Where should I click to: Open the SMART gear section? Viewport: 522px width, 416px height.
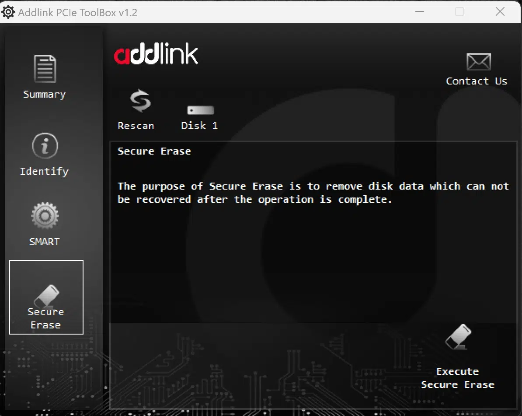(x=45, y=224)
